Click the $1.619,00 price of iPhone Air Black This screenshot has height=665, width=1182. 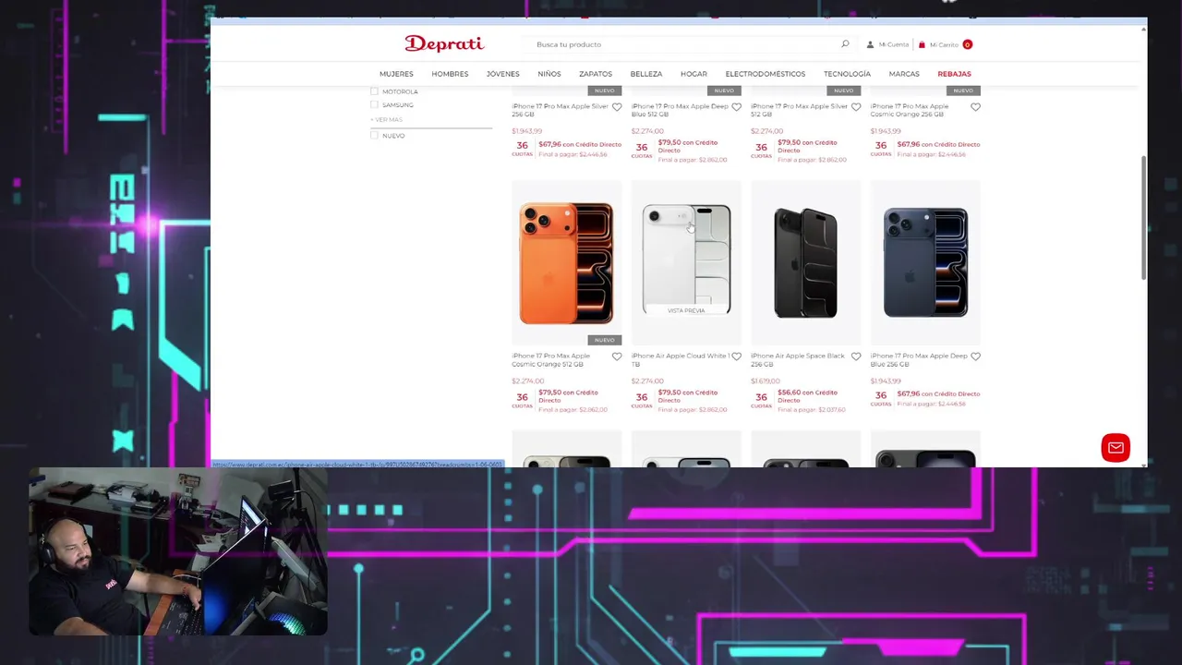(x=766, y=381)
